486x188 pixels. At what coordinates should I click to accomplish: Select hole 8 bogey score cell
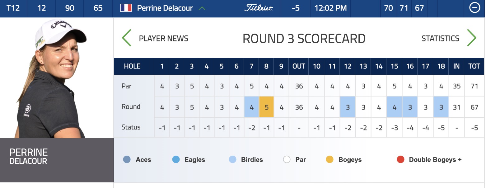tap(266, 107)
